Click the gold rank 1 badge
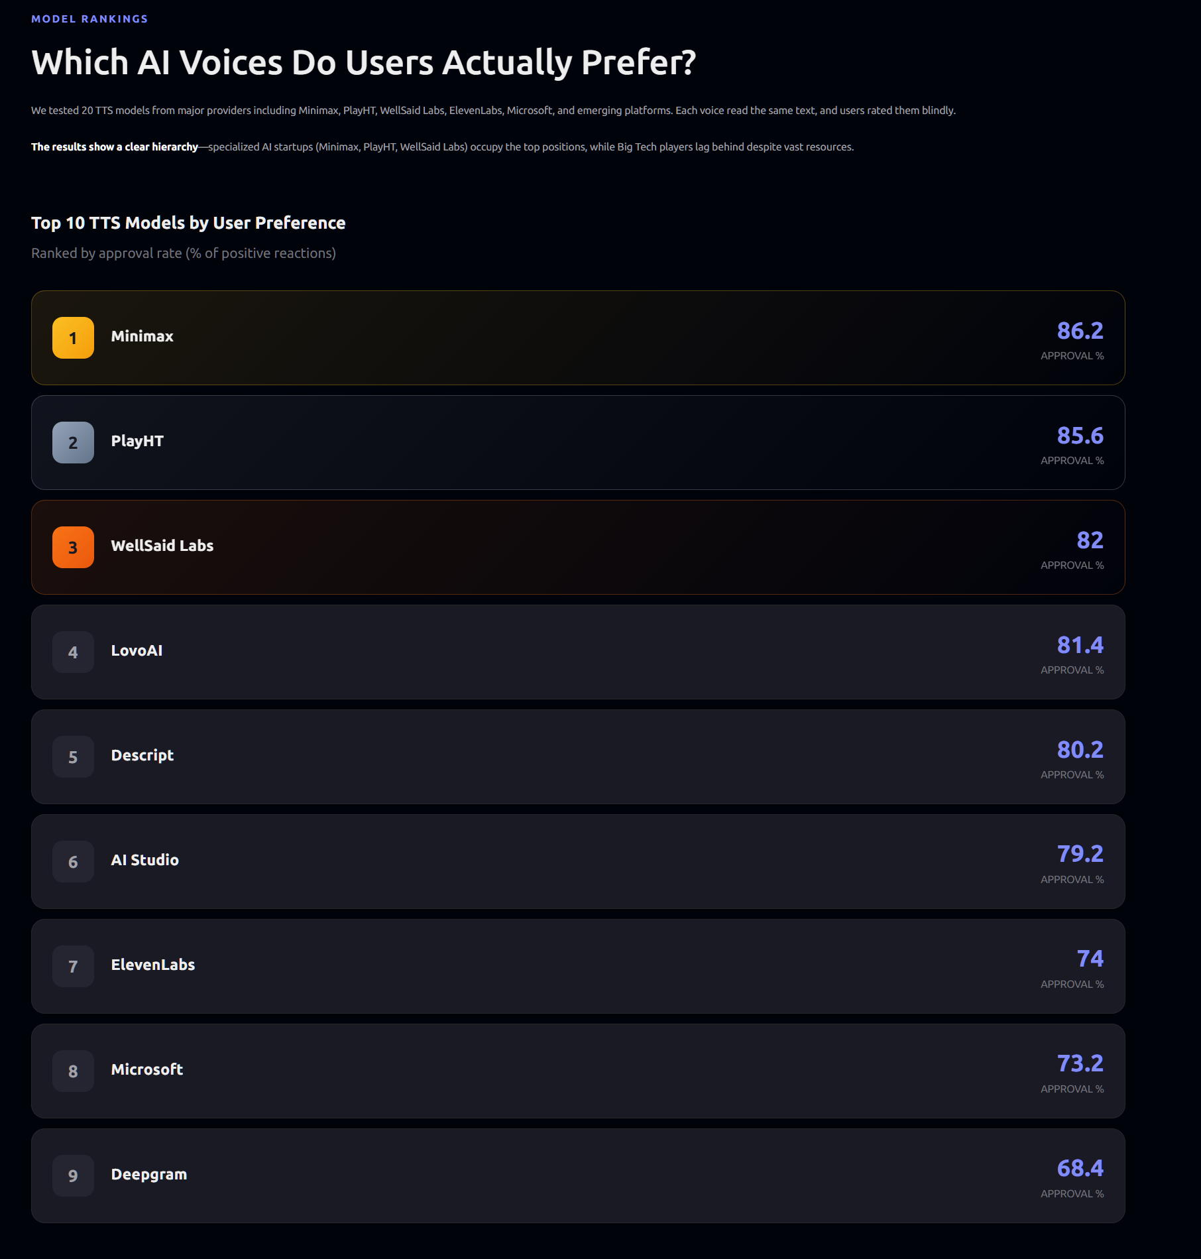Viewport: 1201px width, 1259px height. (73, 337)
